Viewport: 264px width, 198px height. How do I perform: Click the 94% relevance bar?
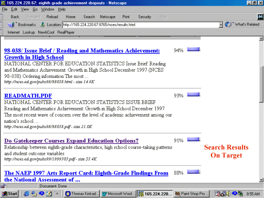point(194,50)
